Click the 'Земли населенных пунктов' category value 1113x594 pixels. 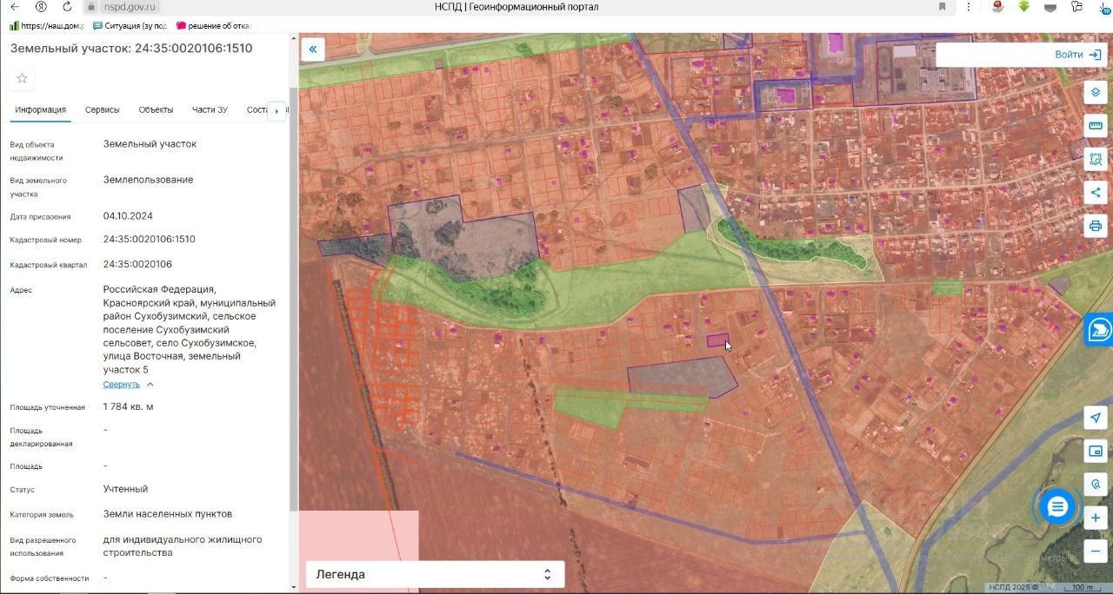(168, 513)
